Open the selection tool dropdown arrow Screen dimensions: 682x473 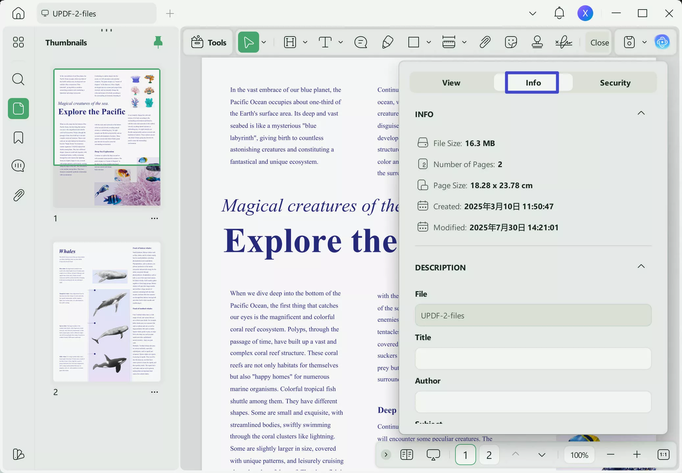click(264, 42)
